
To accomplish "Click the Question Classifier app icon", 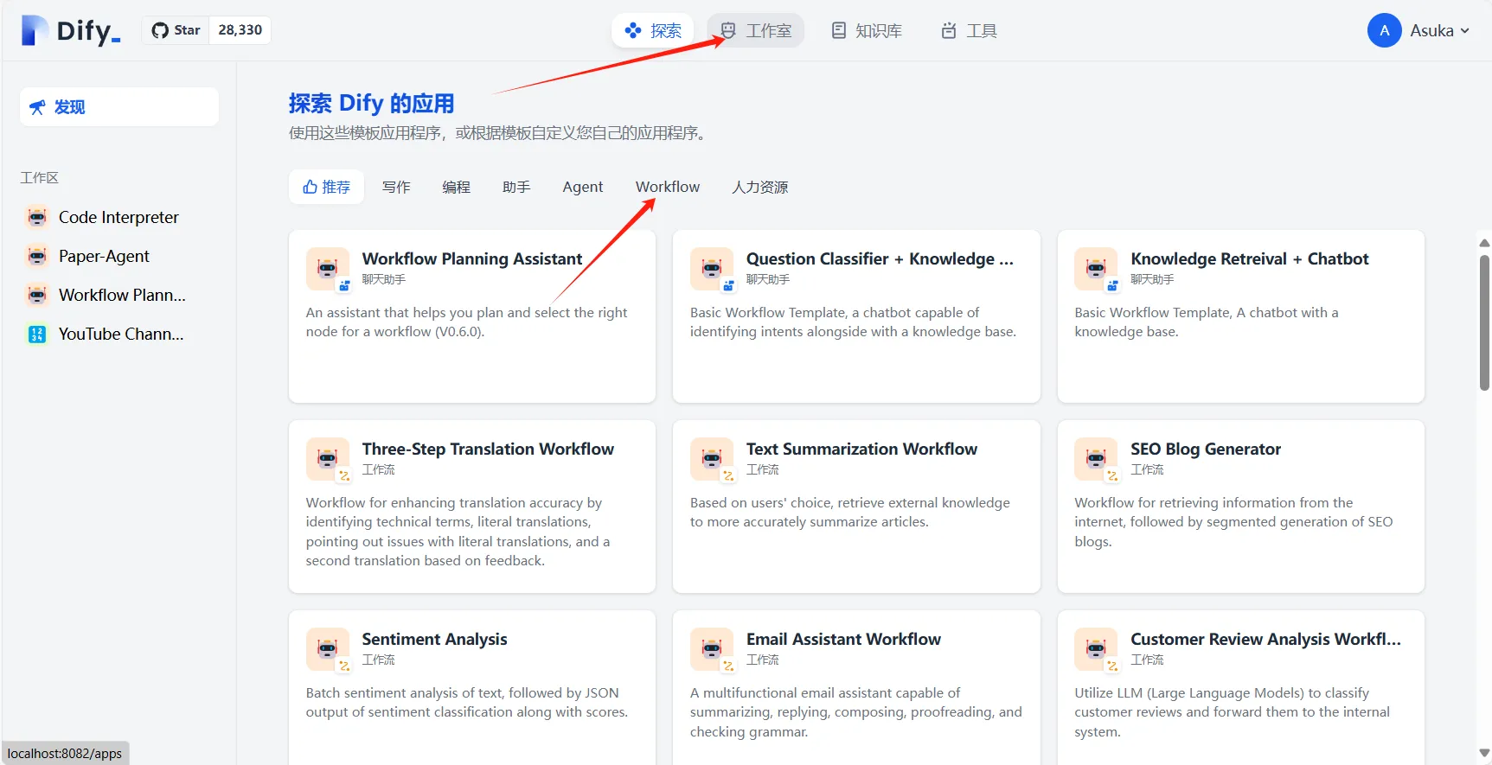I will 712,269.
